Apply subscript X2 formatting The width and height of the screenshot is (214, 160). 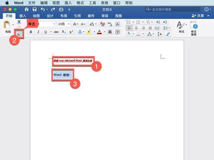(64, 32)
